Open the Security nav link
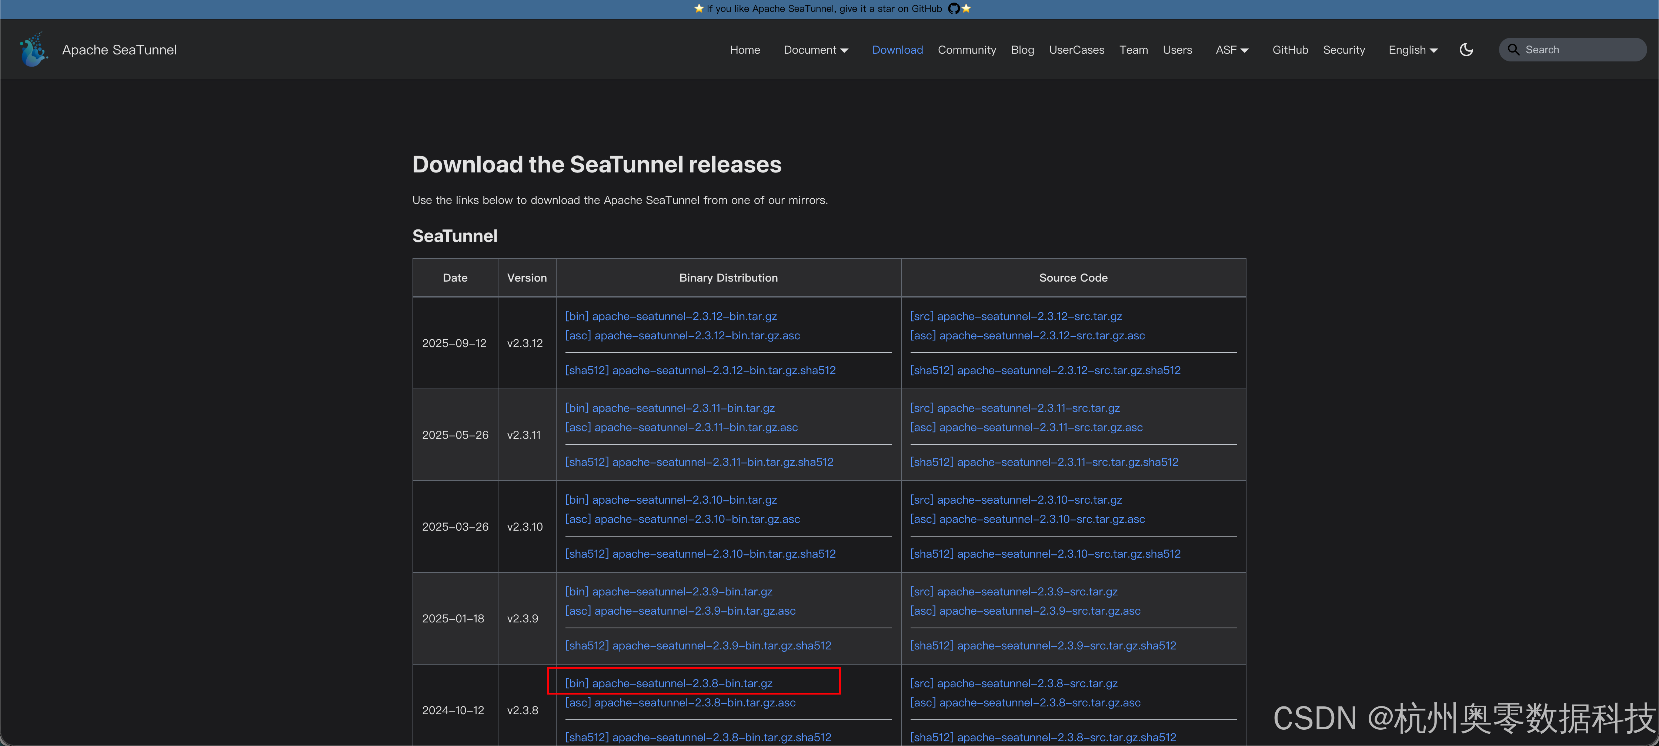Screen dimensions: 1659x746 (x=1343, y=50)
